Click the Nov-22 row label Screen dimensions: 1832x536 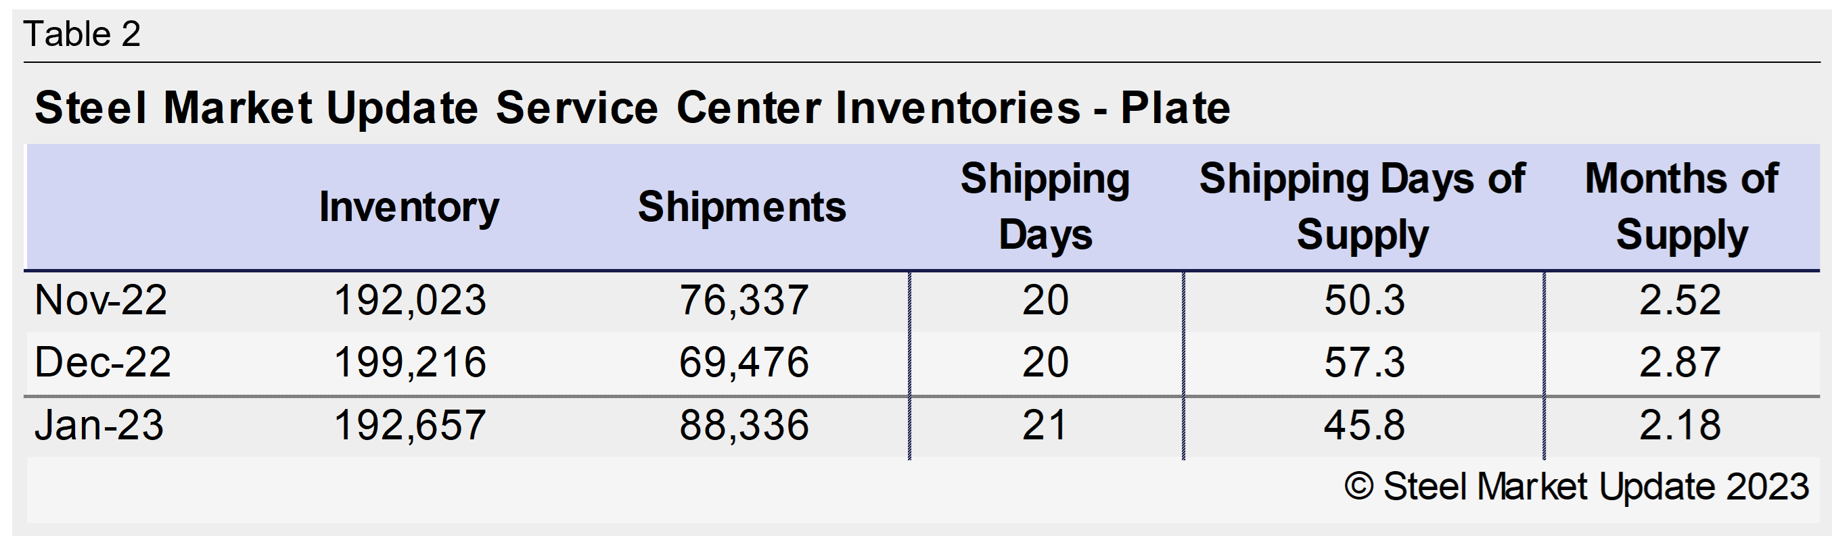100,300
